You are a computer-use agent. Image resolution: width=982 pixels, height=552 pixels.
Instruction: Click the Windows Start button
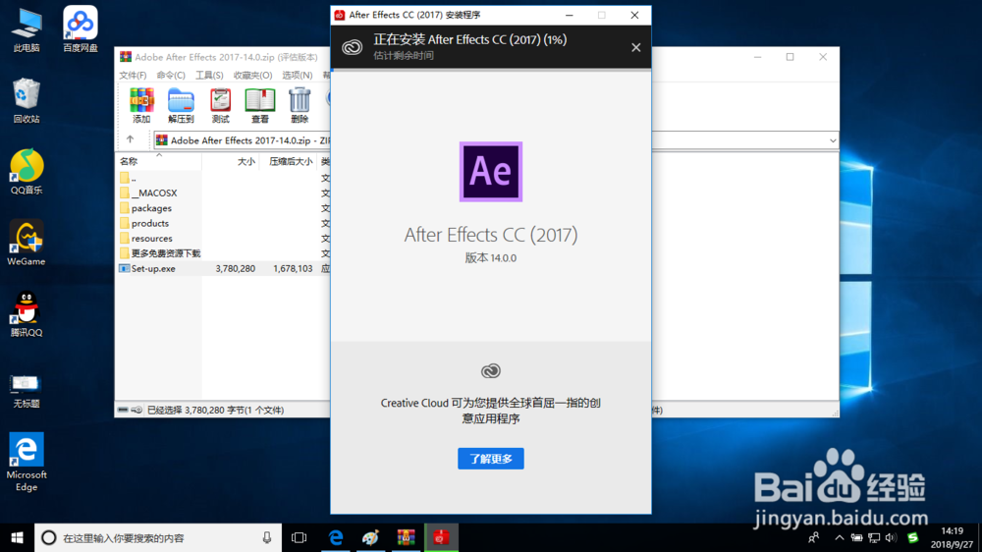[17, 537]
